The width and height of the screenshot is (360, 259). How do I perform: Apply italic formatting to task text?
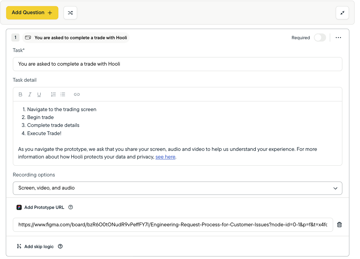[x=30, y=94]
